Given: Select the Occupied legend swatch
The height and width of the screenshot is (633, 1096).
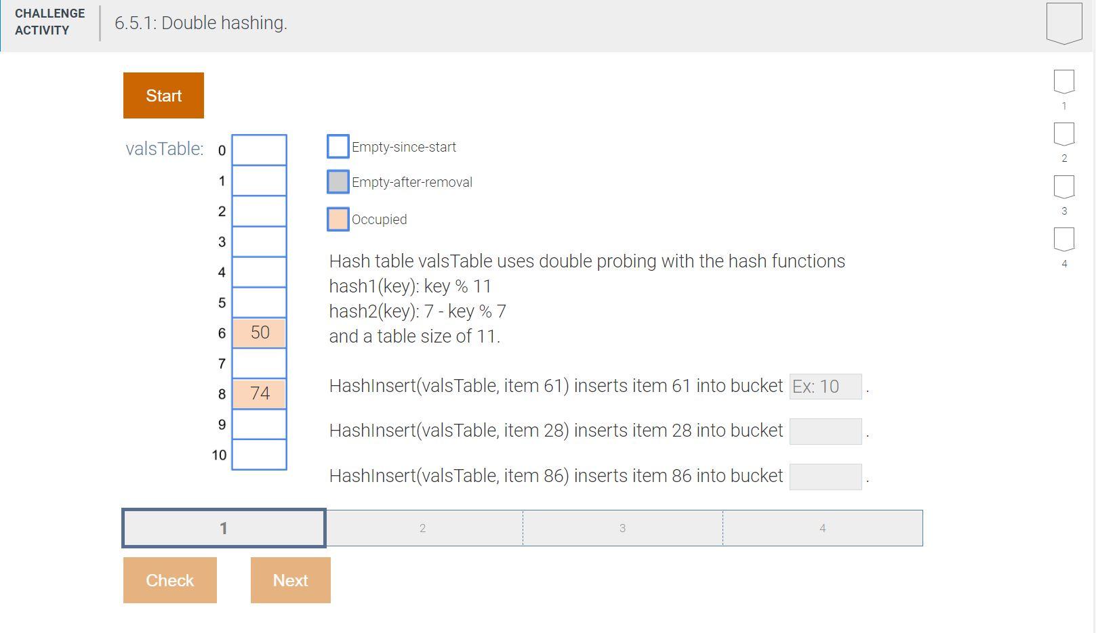Looking at the screenshot, I should [x=338, y=219].
